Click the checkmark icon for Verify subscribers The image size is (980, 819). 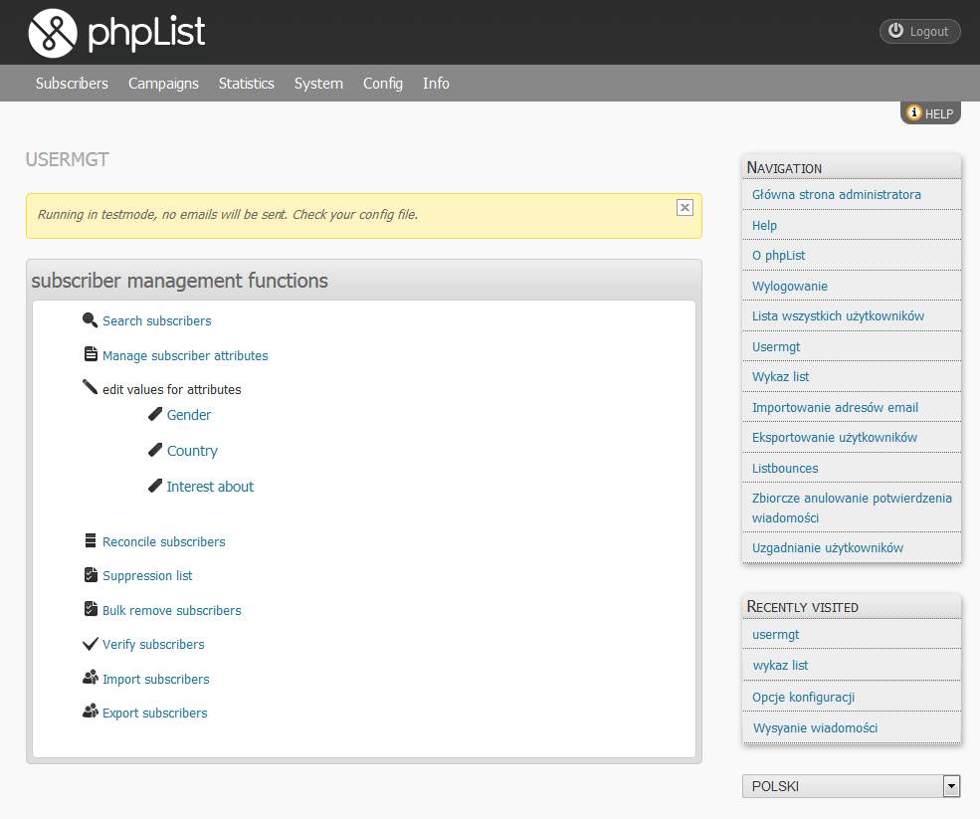(x=91, y=644)
